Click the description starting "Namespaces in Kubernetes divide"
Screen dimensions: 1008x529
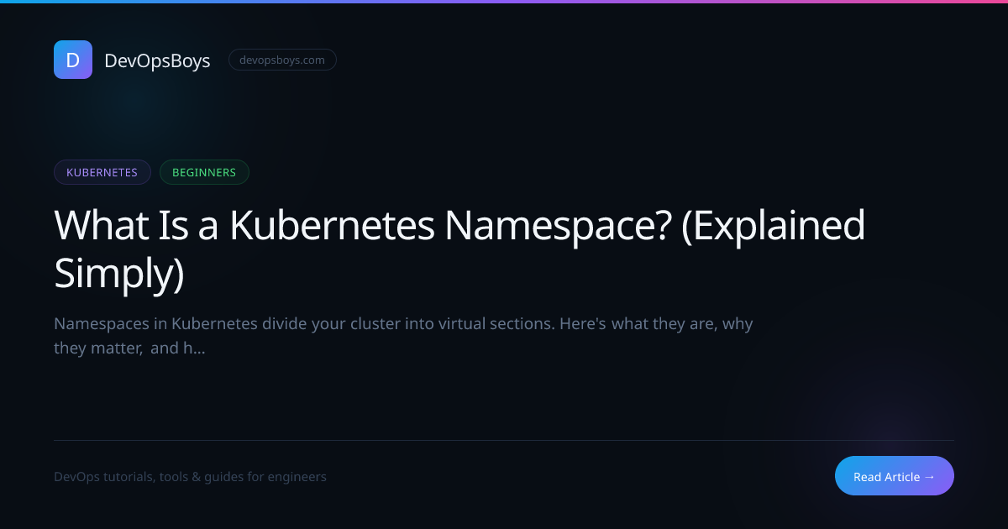coord(403,336)
